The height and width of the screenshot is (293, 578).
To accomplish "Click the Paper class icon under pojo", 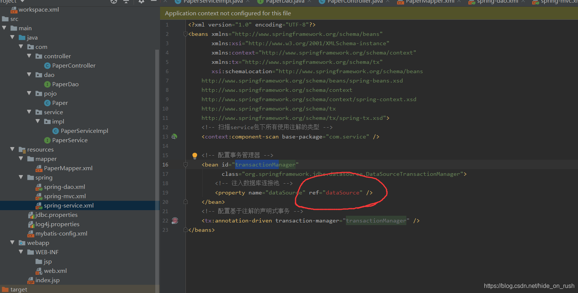I will 47,103.
